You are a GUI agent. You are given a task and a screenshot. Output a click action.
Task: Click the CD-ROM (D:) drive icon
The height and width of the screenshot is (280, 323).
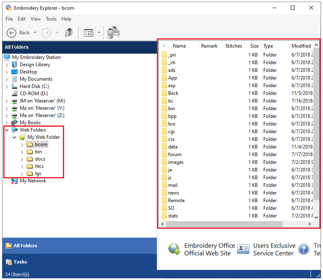pos(15,94)
